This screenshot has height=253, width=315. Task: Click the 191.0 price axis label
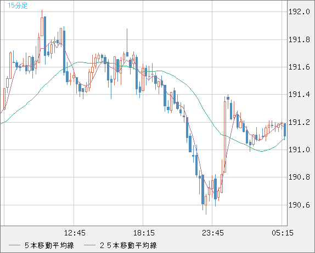tap(299, 150)
